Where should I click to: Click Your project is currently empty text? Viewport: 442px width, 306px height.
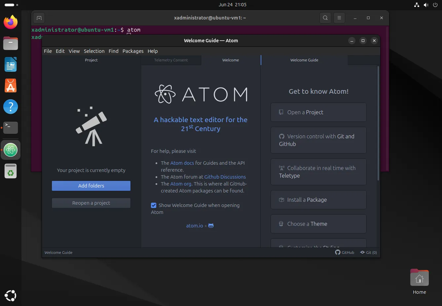tap(91, 170)
